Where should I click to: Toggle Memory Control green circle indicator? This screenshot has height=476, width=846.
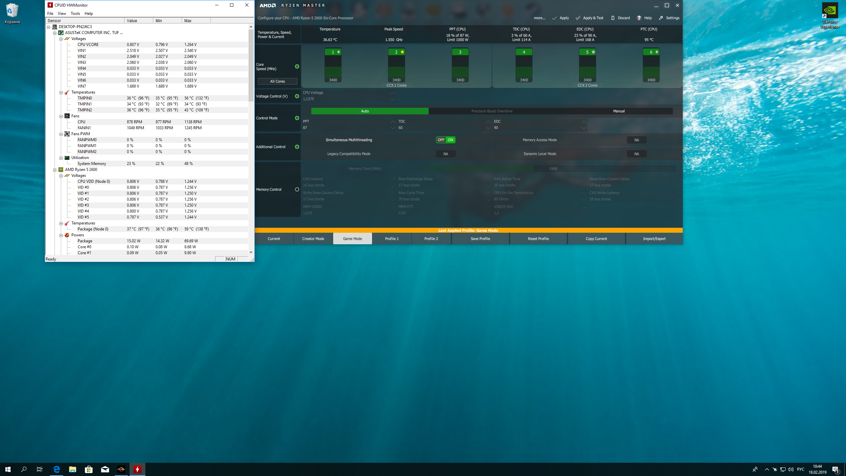[x=297, y=189]
